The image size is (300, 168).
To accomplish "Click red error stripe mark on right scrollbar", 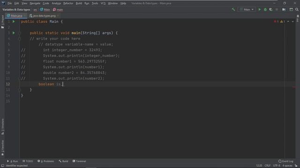I will 294,87.
